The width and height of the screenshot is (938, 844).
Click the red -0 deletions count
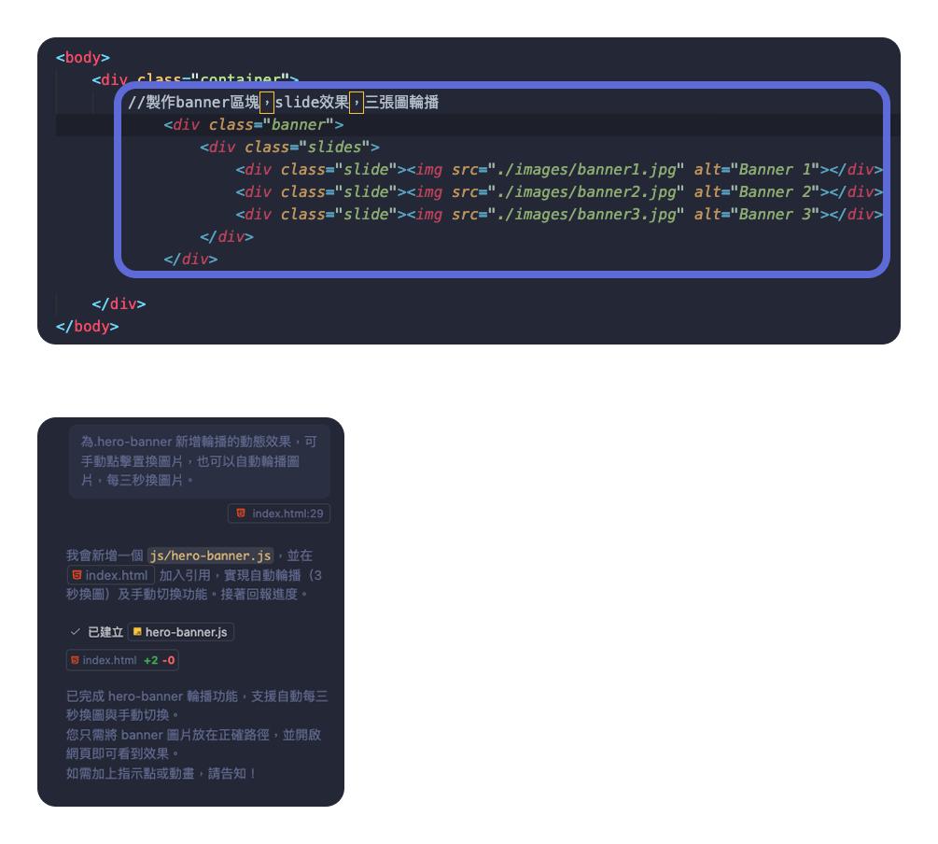(168, 660)
